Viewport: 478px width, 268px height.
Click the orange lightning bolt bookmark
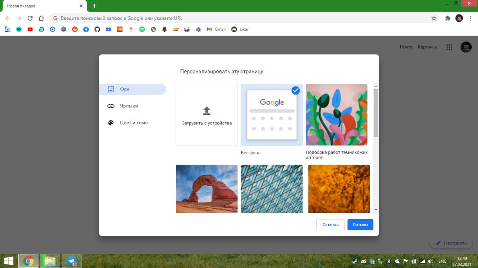click(x=131, y=29)
